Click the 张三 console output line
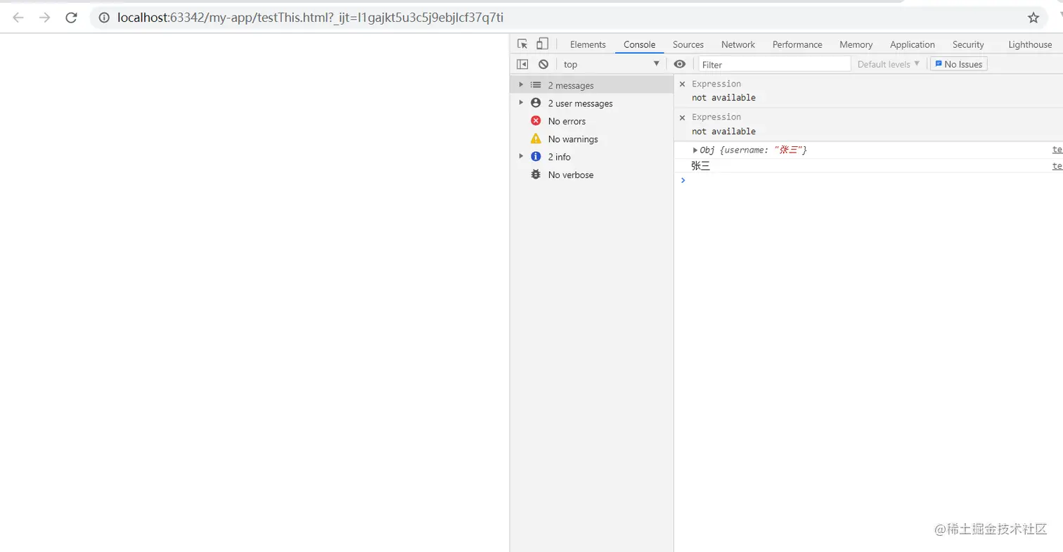Viewport: 1063px width, 552px height. [701, 166]
